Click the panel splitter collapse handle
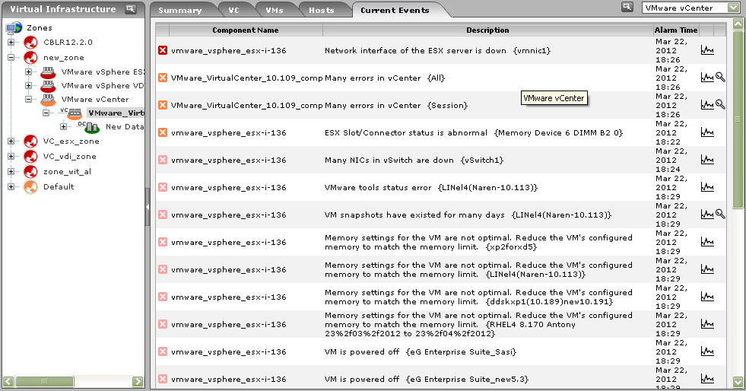746x391 pixels. (x=148, y=207)
